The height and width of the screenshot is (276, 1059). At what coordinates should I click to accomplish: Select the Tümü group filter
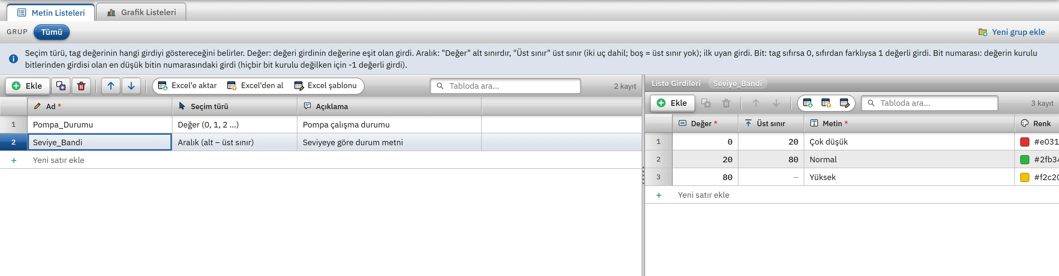coord(51,32)
